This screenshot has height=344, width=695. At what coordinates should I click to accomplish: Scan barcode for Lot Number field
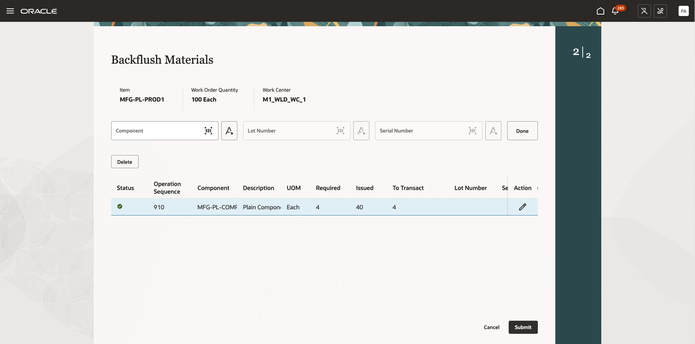(340, 131)
